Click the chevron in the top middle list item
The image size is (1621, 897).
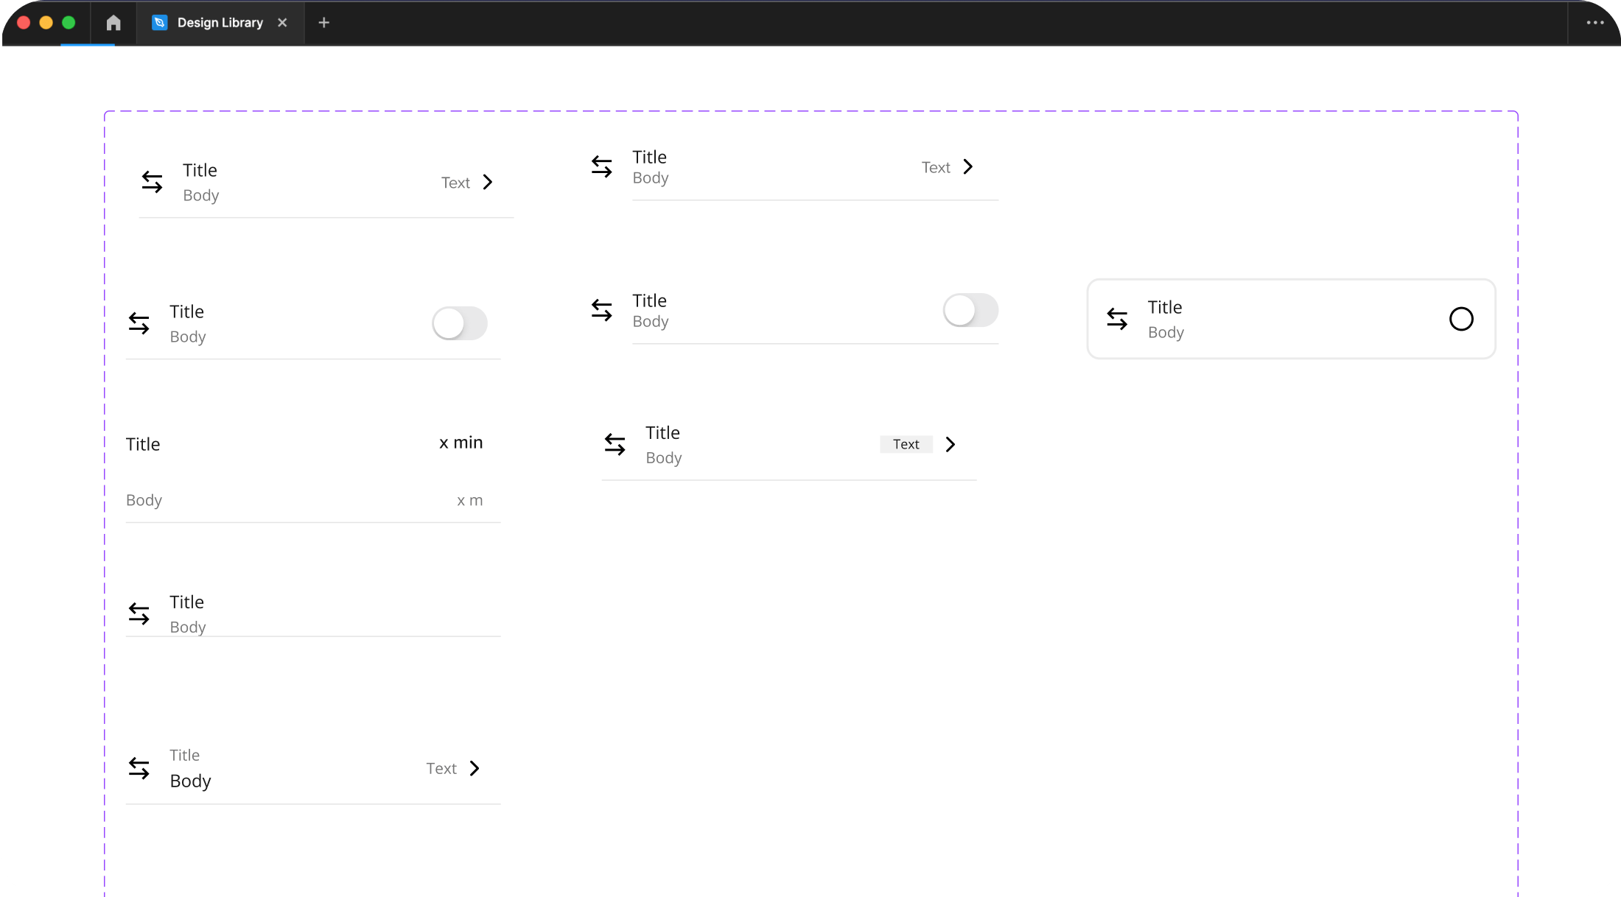(x=968, y=167)
